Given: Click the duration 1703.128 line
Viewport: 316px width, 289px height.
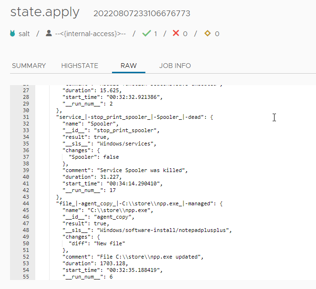Looking at the screenshot, I should (95, 263).
